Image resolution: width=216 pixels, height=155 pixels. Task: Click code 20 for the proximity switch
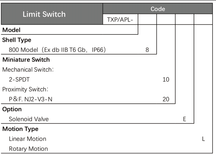point(166,99)
